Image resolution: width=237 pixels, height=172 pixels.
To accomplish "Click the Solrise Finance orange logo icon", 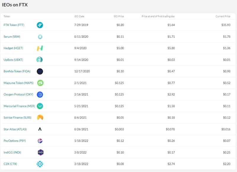I will [x=40, y=117].
